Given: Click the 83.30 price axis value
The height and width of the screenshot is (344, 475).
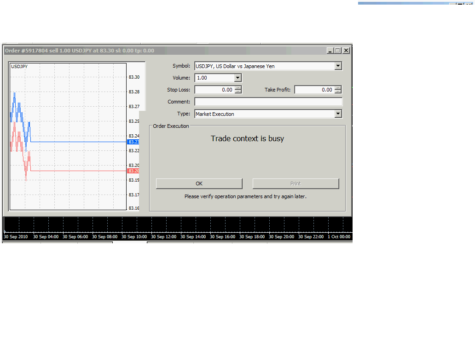Looking at the screenshot, I should tap(134, 77).
